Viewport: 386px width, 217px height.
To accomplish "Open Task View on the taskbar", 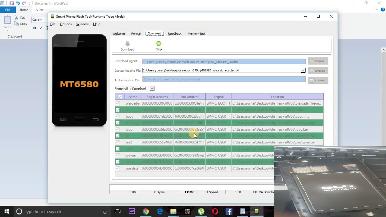I will [x=118, y=212].
